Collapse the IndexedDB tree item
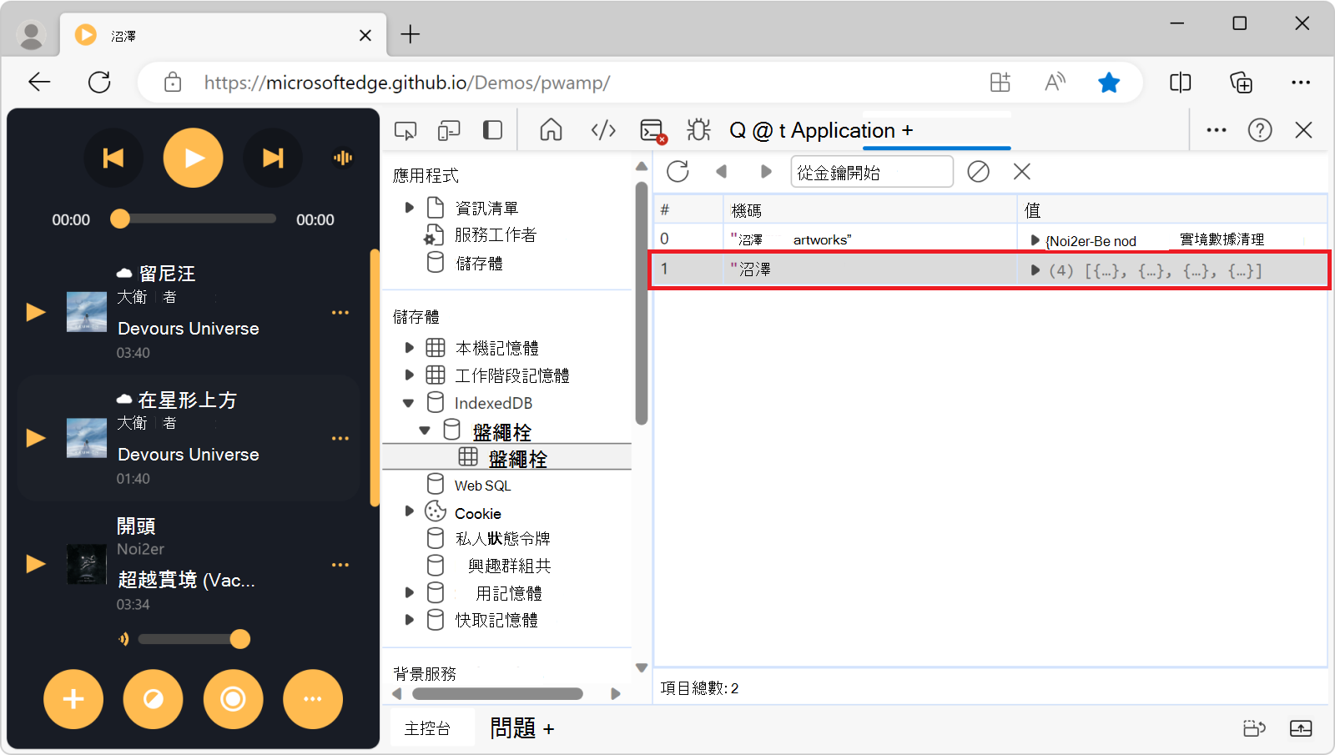The height and width of the screenshot is (755, 1335). click(409, 403)
